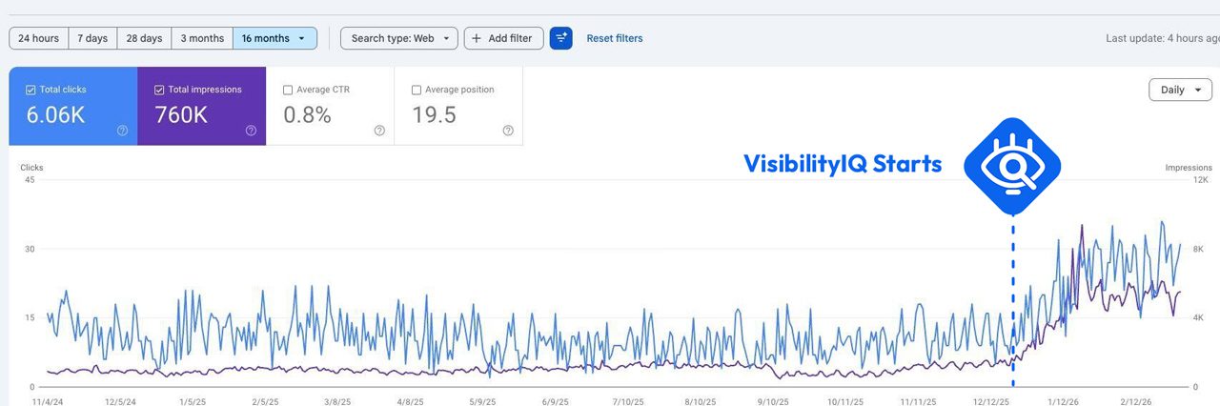Select the 28 days date range

(144, 38)
